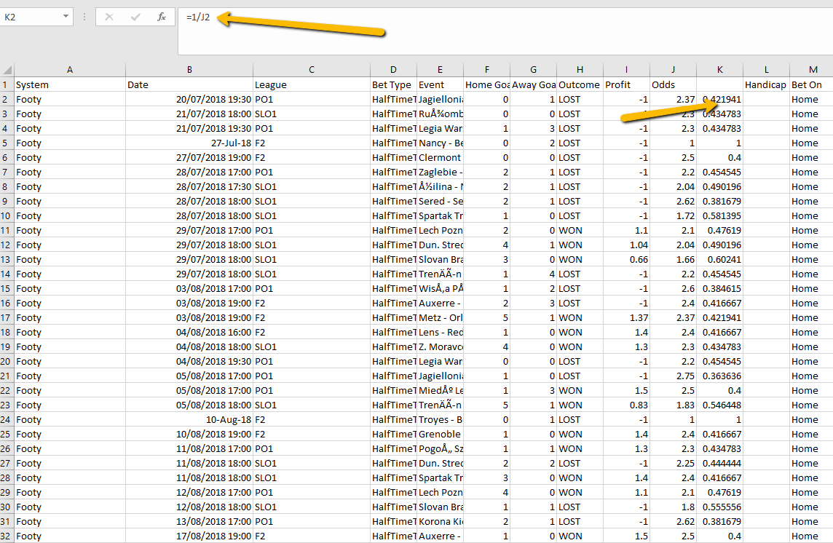Select column D header
The image size is (833, 543).
pos(393,70)
